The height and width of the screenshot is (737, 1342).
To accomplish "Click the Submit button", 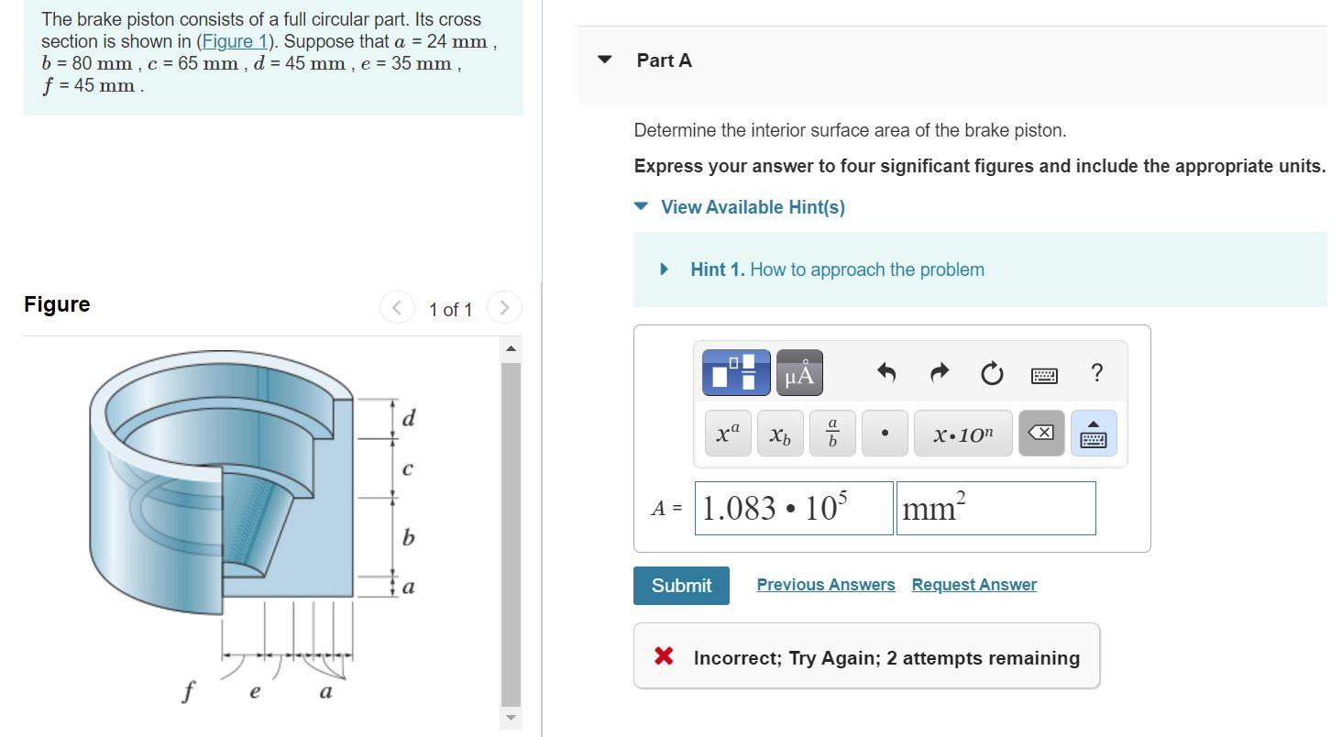I will (x=680, y=585).
